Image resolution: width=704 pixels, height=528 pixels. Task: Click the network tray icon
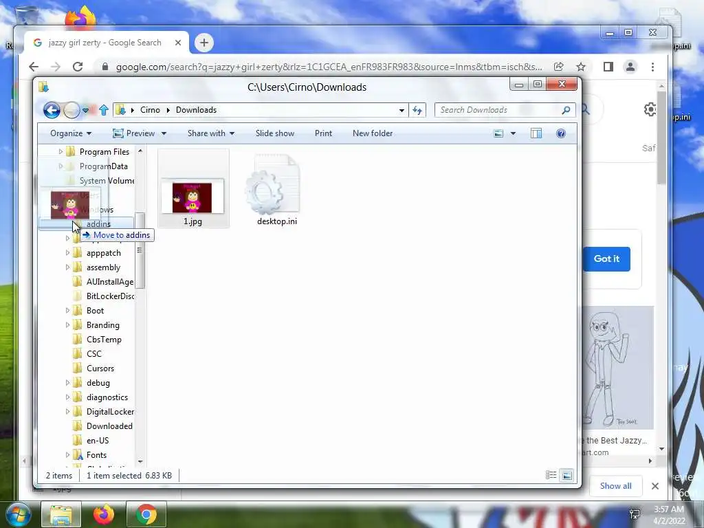point(635,514)
